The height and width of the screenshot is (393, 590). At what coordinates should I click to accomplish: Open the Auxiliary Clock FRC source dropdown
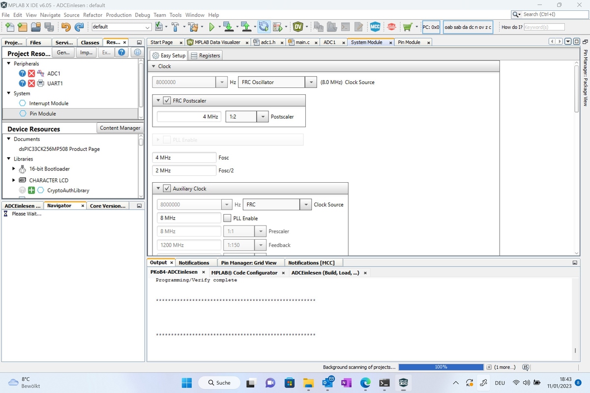pyautogui.click(x=306, y=204)
